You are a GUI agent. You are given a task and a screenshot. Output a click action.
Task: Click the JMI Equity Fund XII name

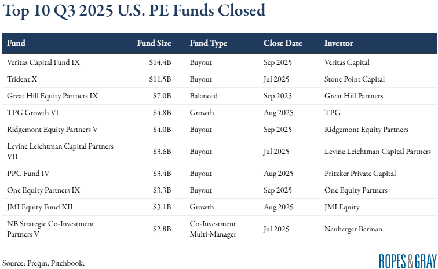pyautogui.click(x=39, y=207)
